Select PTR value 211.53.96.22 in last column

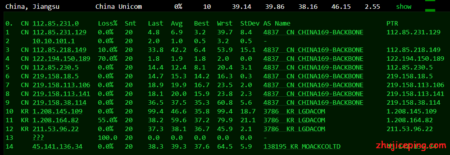[410, 129]
